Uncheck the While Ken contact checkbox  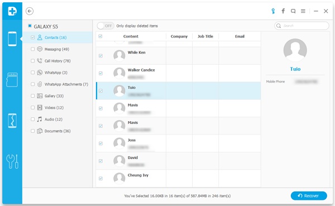tap(100, 56)
